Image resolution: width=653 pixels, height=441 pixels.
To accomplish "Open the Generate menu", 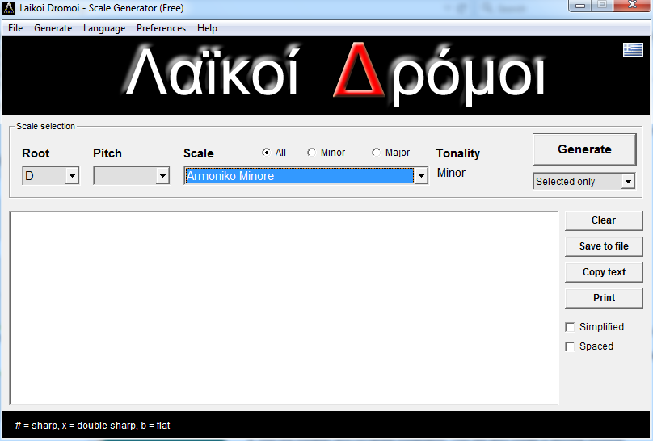I will (53, 28).
